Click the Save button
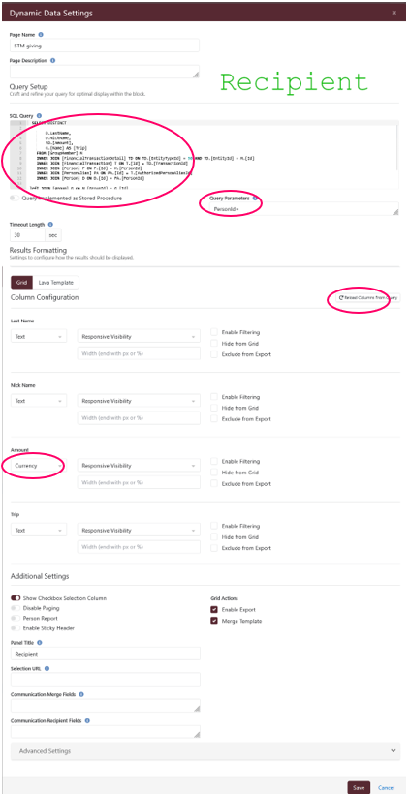 [359, 787]
